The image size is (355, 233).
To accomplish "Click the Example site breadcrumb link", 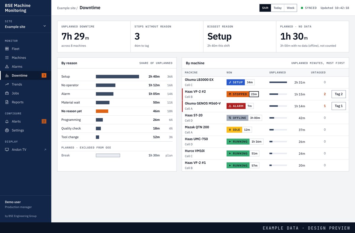I will pos(66,8).
